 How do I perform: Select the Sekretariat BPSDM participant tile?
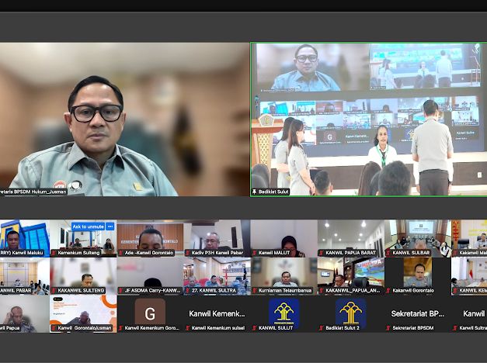coord(417,313)
